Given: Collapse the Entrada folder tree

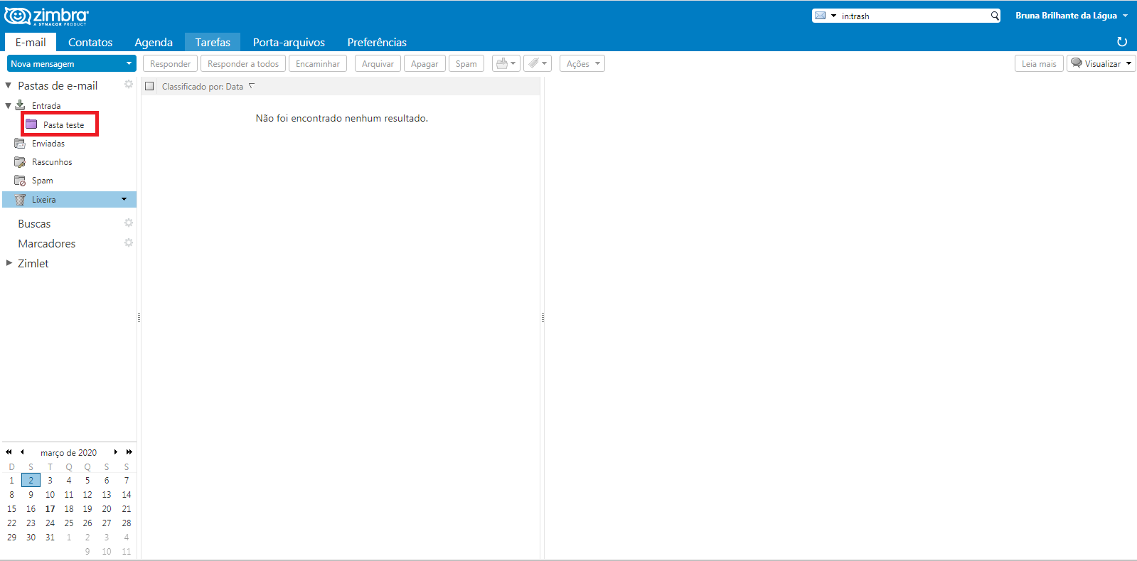Looking at the screenshot, I should (9, 106).
